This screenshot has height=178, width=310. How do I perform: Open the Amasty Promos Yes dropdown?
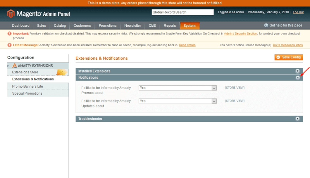(x=177, y=88)
